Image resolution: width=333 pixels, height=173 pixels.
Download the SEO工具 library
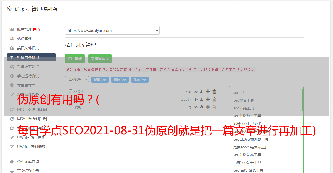pyautogui.click(x=202, y=92)
